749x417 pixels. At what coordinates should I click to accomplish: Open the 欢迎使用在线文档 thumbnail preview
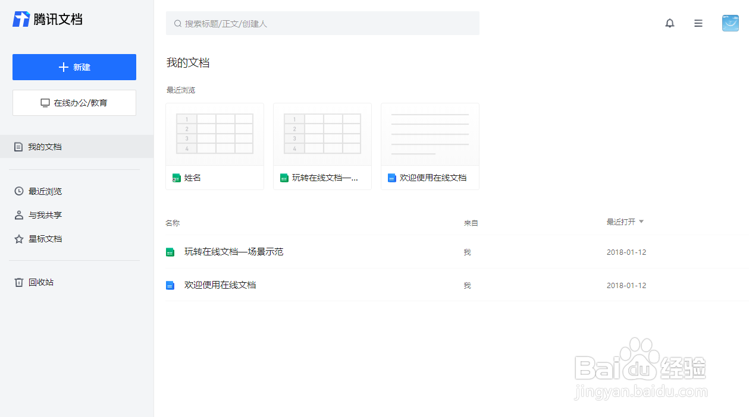click(x=430, y=134)
